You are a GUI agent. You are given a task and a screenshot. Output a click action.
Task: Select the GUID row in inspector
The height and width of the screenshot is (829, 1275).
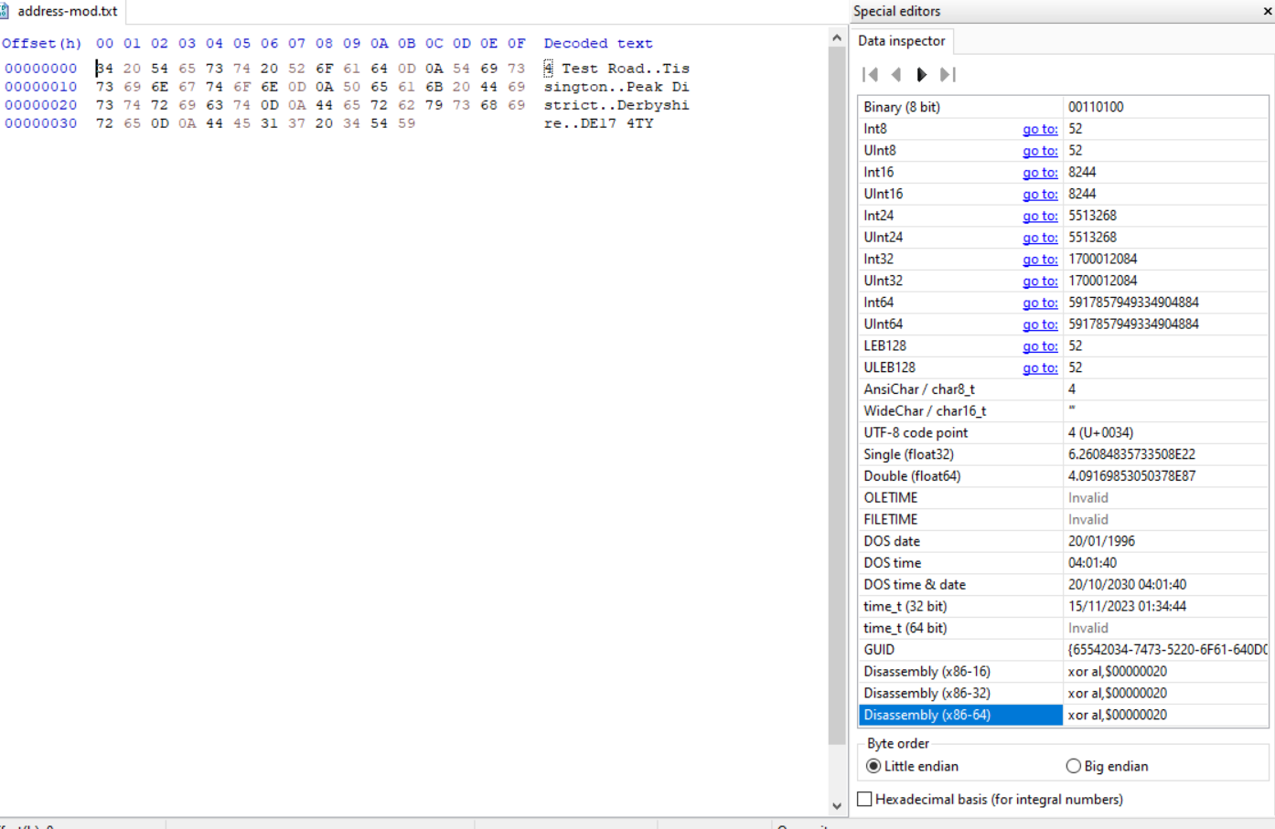959,650
